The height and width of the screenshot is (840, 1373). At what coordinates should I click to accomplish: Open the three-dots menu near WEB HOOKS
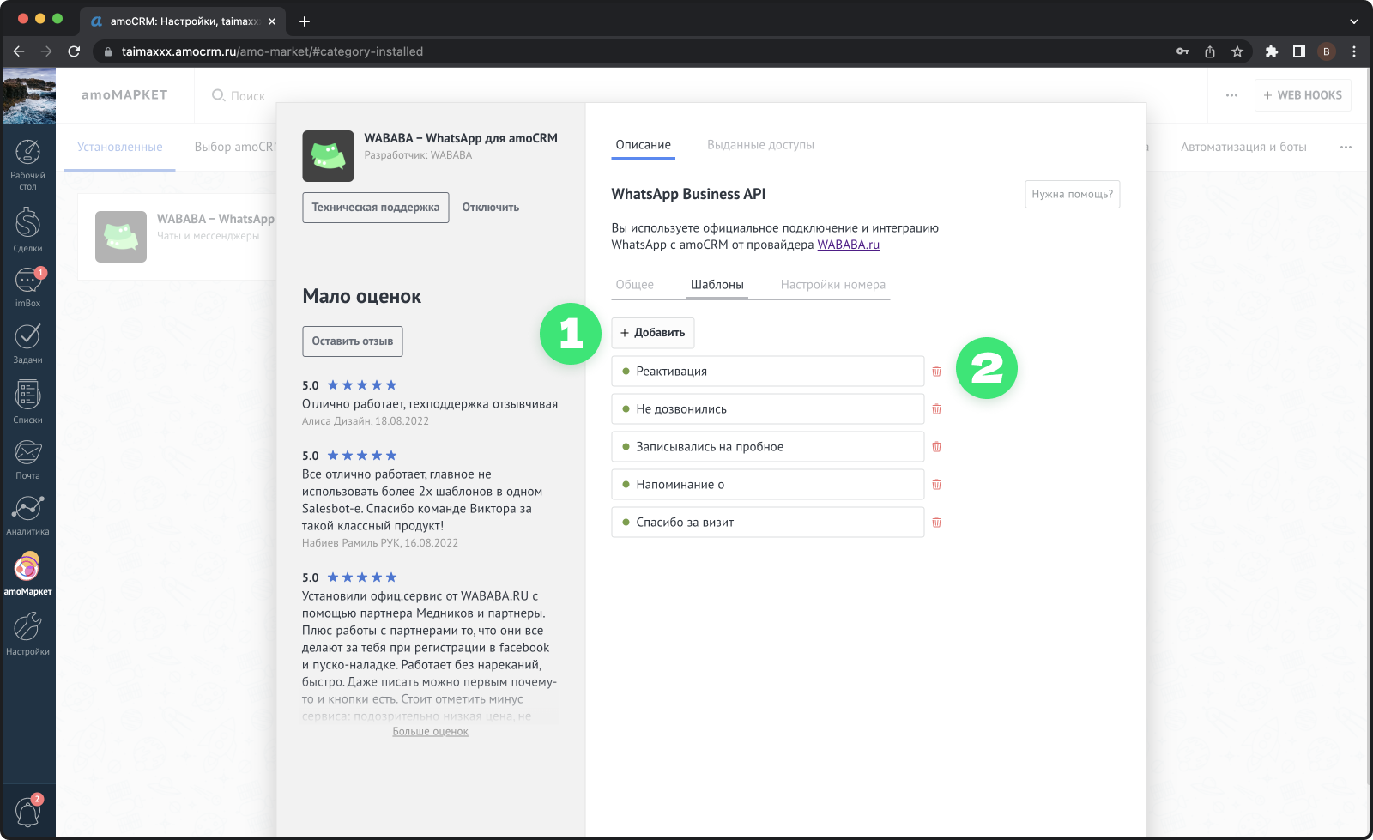point(1231,95)
